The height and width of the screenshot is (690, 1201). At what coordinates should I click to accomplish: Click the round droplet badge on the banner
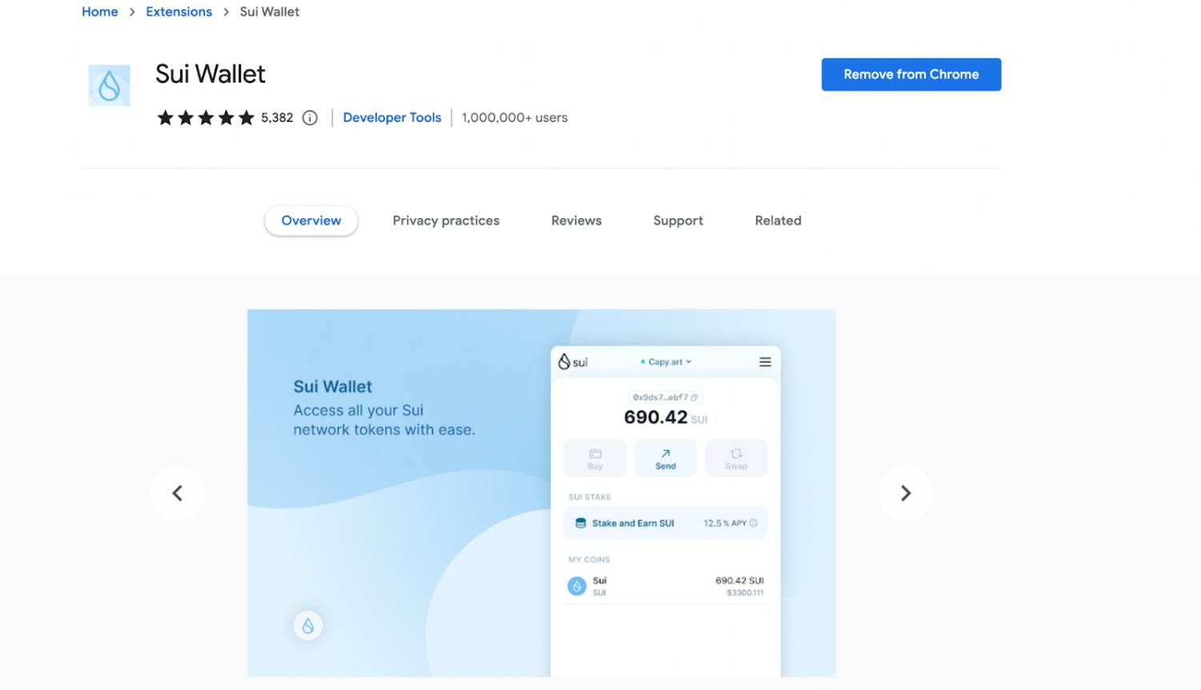[x=308, y=625]
